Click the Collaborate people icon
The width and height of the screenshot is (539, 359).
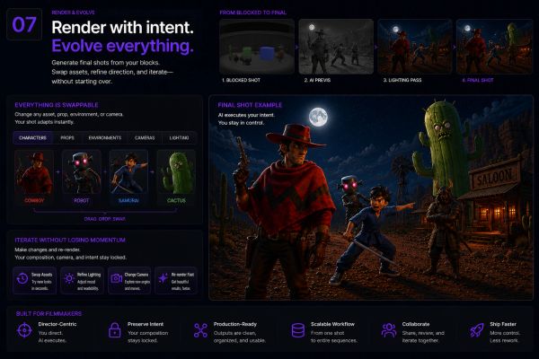coord(389,330)
